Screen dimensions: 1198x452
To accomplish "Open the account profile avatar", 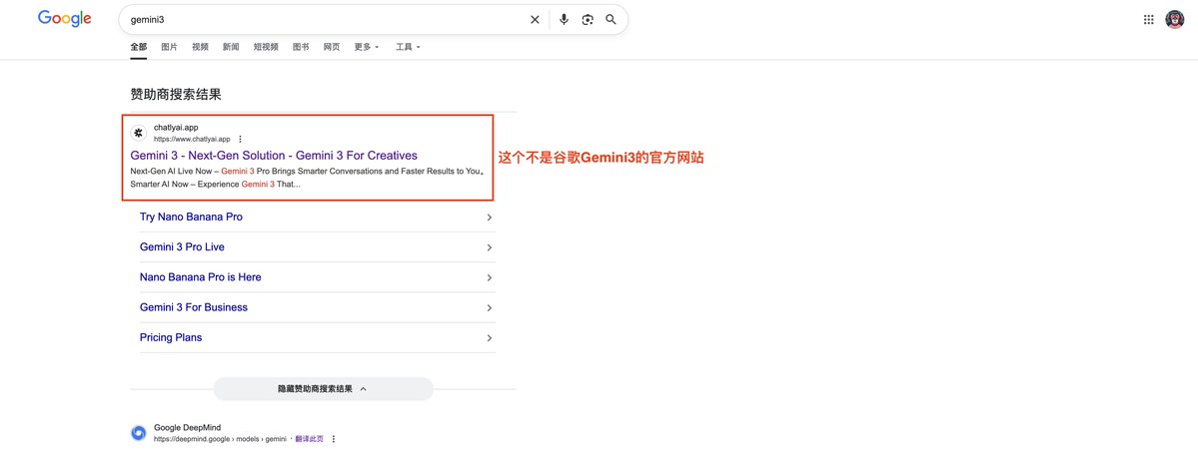I will (1174, 20).
